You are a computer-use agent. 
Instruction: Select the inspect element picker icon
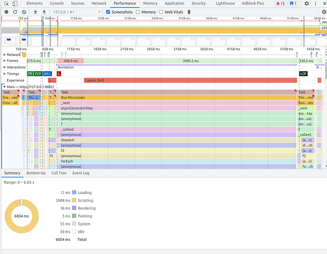click(7, 4)
